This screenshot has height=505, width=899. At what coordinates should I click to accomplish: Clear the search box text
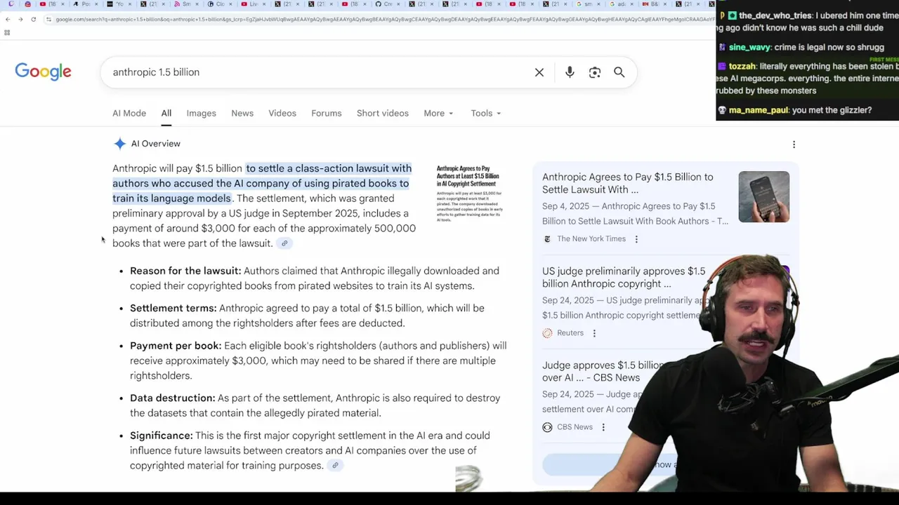(539, 72)
